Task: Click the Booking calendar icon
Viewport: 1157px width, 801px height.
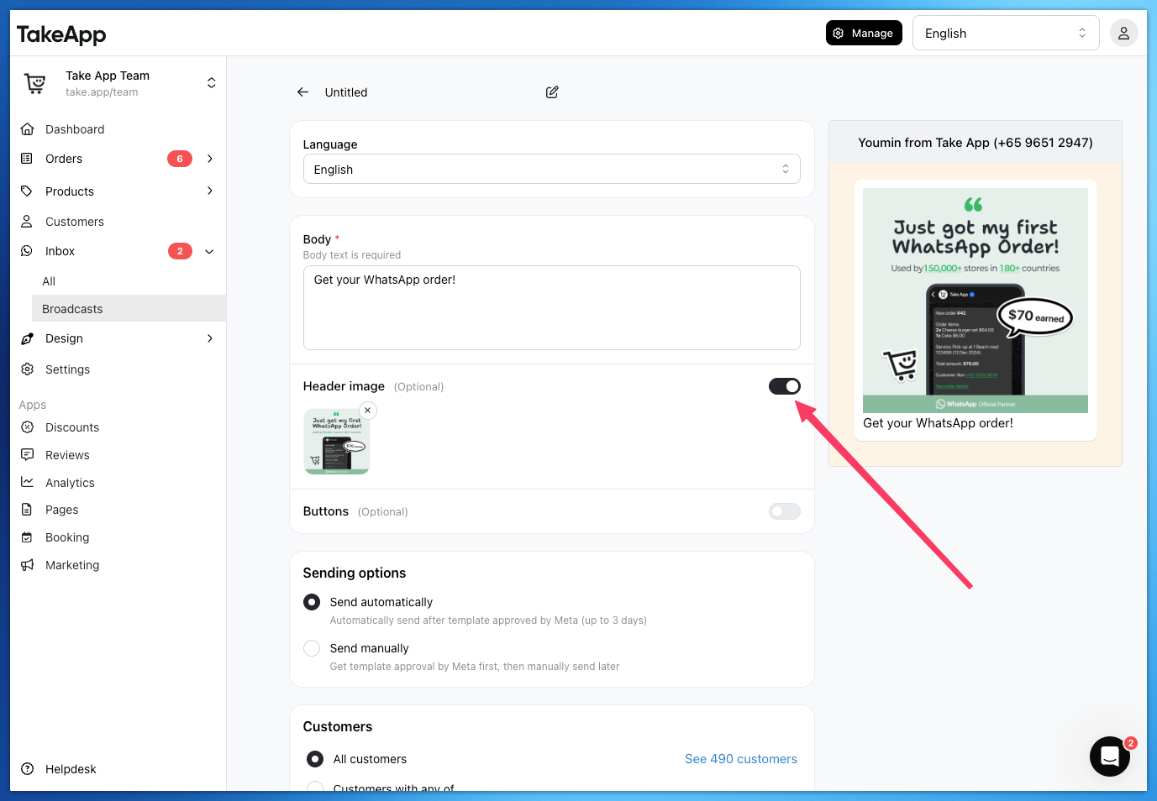Action: pyautogui.click(x=27, y=537)
